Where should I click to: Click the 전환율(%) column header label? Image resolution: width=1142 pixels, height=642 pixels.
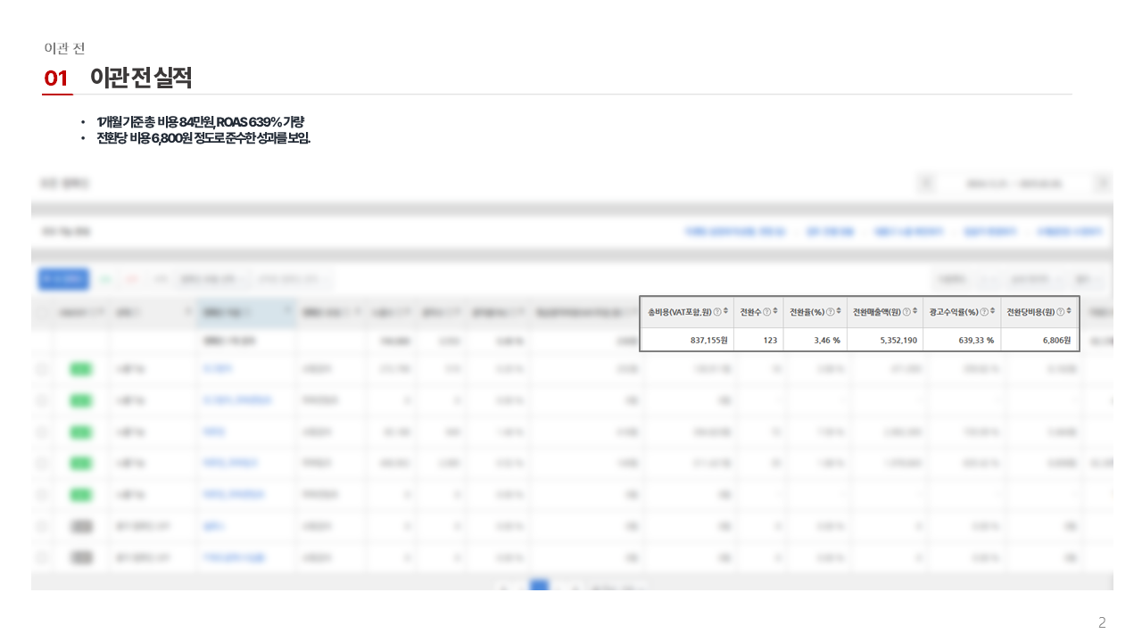click(x=807, y=311)
